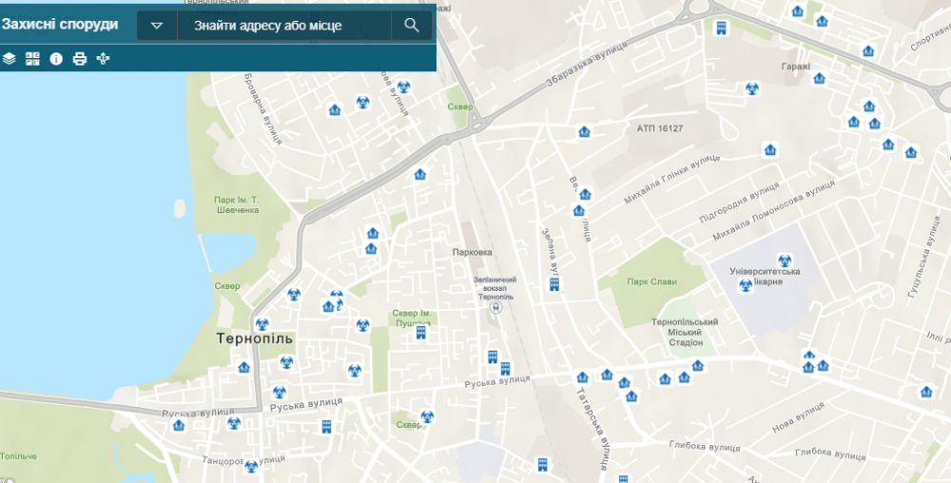Open the layers list tool
Screen dimensions: 951x483
(x=9, y=59)
